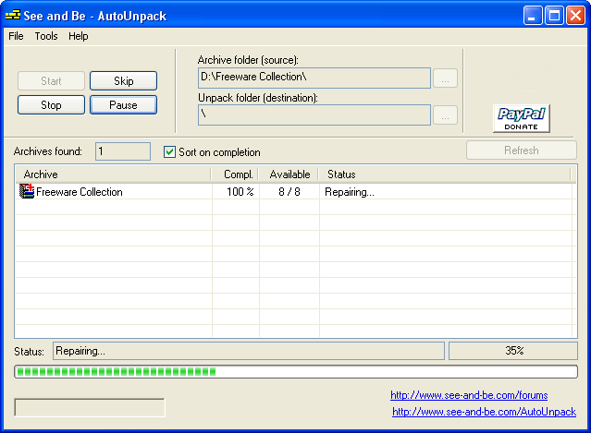Click the Pause button
The width and height of the screenshot is (591, 433).
click(x=123, y=105)
